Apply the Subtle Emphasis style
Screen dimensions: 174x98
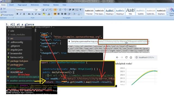click(x=151, y=12)
